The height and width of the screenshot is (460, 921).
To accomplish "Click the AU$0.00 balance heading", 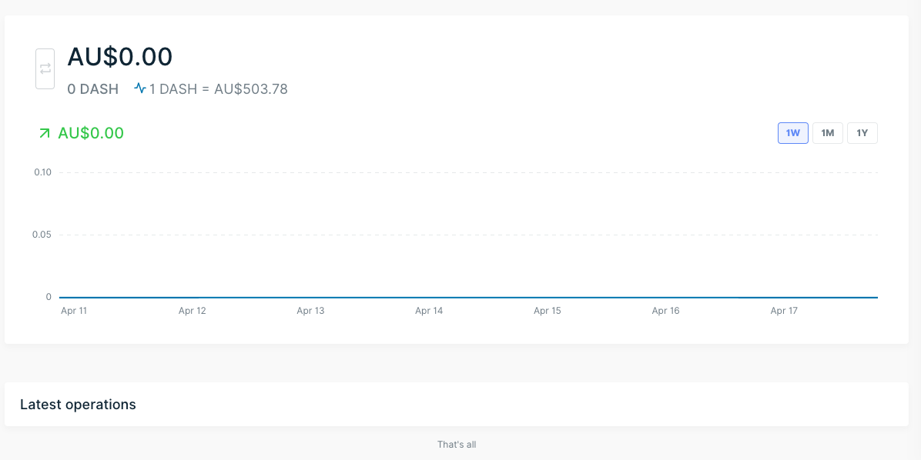I will click(x=120, y=56).
